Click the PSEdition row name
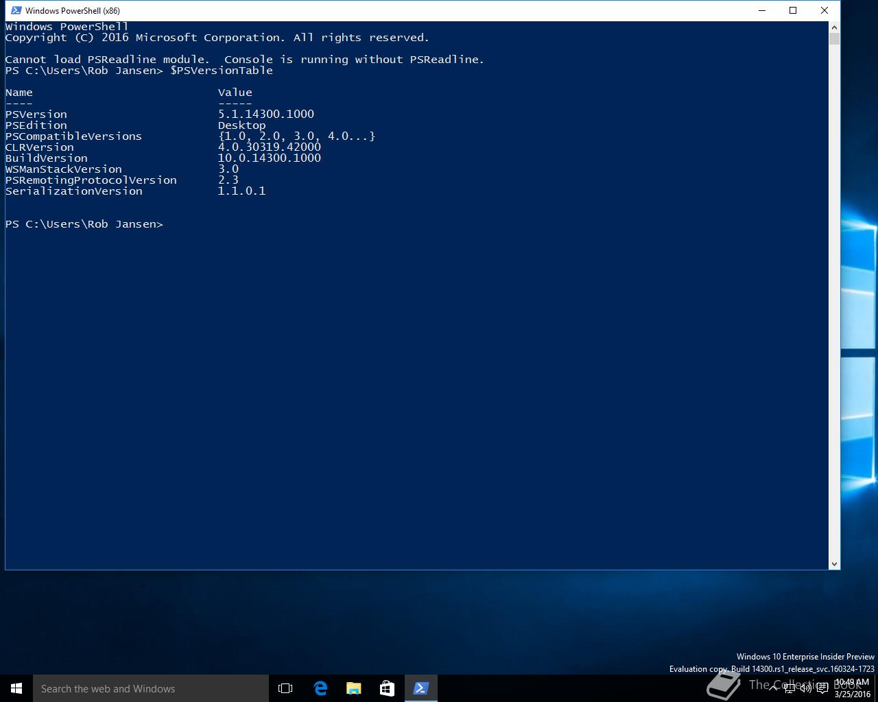The height and width of the screenshot is (702, 878). coord(36,125)
